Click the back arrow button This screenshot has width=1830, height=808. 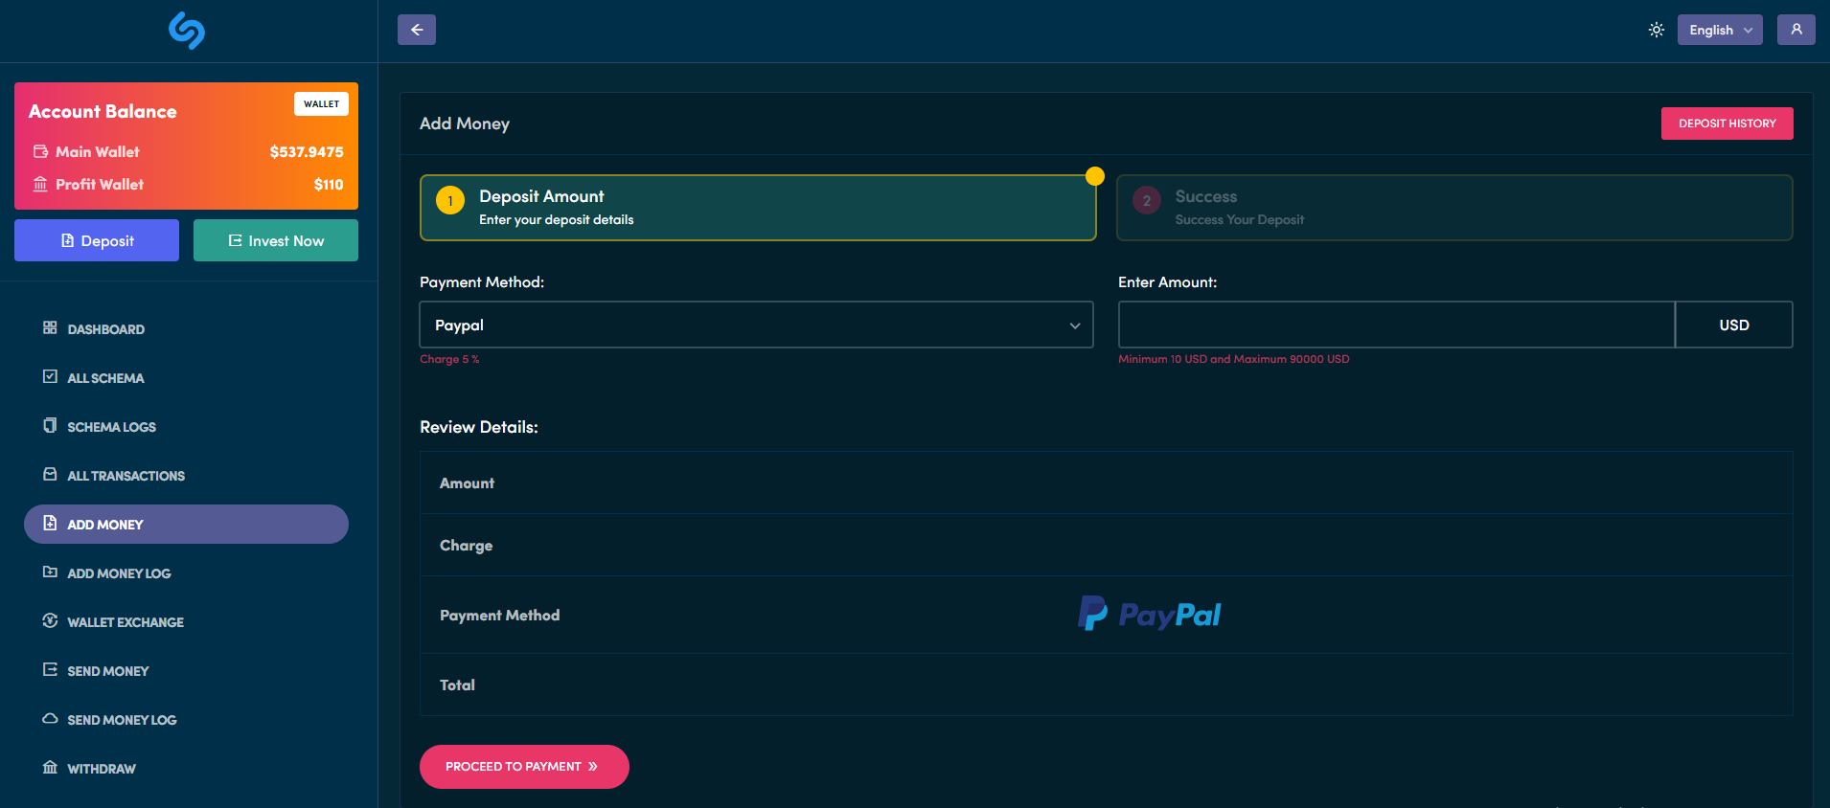[417, 30]
